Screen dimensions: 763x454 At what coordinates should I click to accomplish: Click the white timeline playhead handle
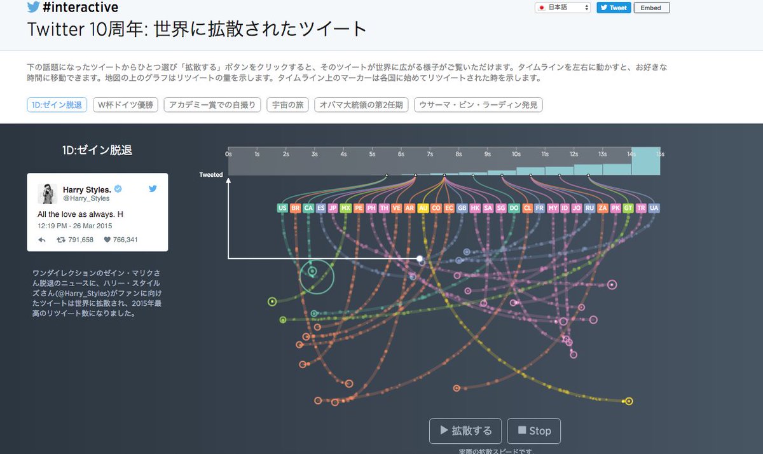coord(420,258)
